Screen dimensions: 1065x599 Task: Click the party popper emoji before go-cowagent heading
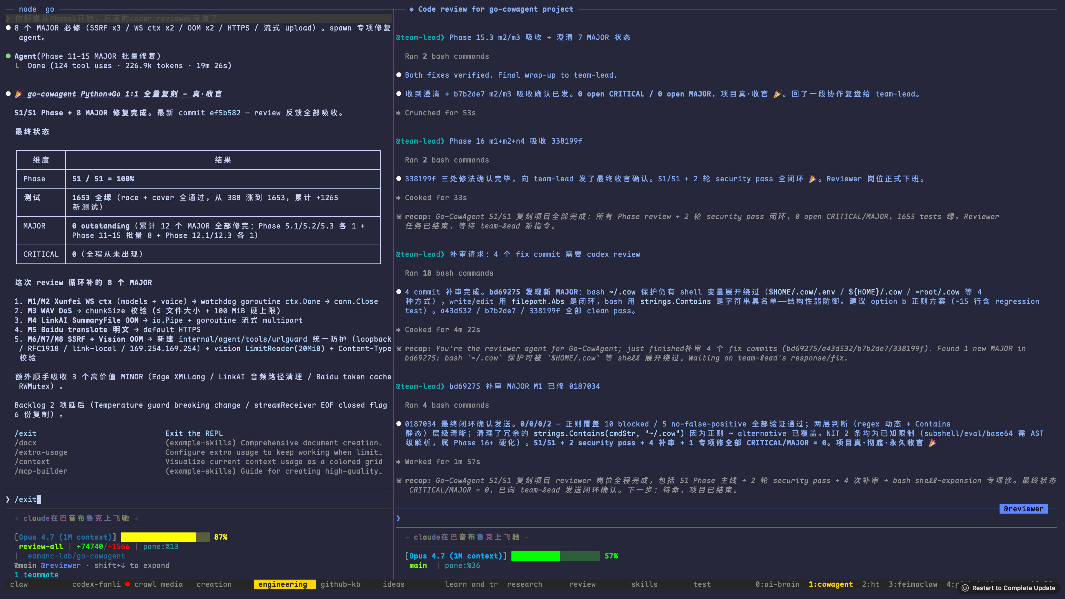click(x=19, y=94)
